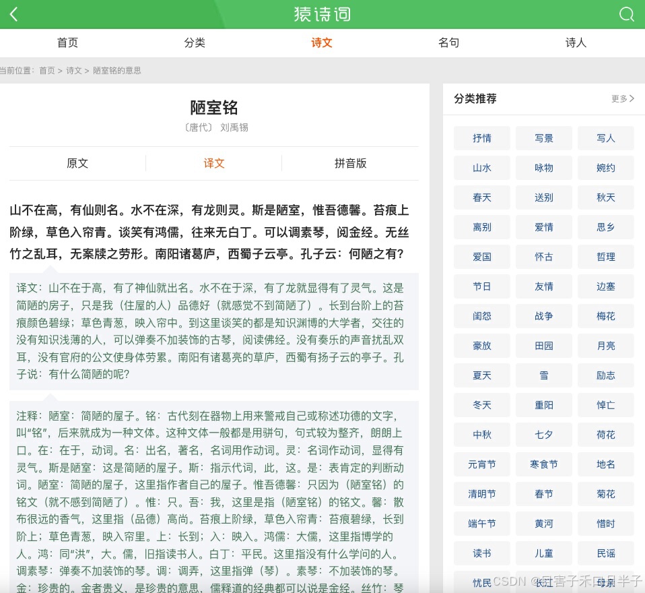Tap the back arrow in the header

(x=14, y=14)
